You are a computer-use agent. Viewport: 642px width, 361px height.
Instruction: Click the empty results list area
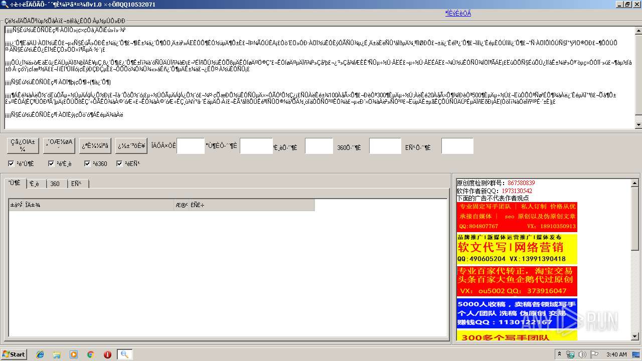(228, 273)
